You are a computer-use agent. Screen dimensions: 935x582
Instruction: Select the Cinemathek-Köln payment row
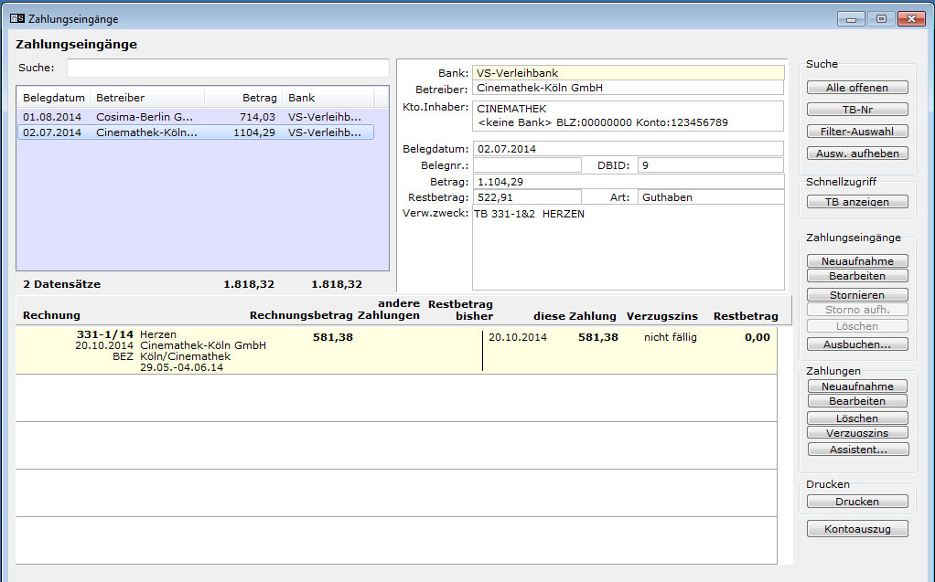coord(194,132)
